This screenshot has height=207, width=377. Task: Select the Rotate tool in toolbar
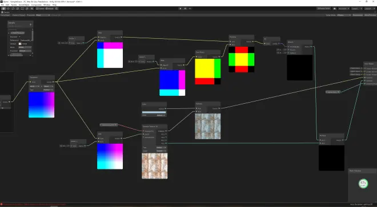point(13,9)
